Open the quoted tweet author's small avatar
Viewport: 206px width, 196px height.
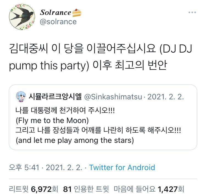(21, 97)
